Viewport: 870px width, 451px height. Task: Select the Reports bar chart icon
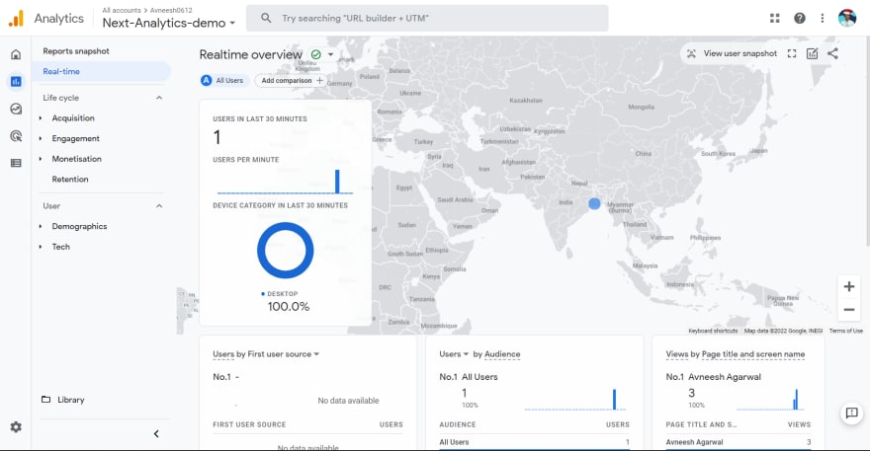point(16,82)
